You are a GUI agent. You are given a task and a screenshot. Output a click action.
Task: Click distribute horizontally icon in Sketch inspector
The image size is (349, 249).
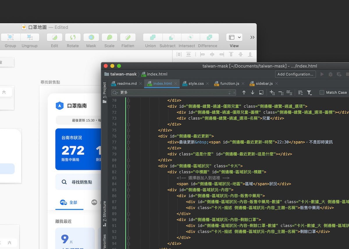pyautogui.click(x=179, y=54)
